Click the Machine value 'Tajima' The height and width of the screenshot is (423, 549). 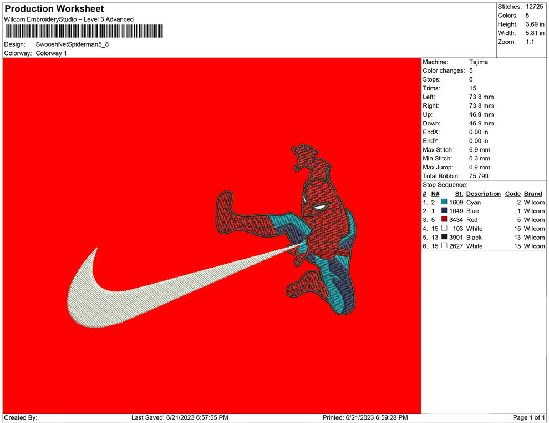tap(478, 62)
